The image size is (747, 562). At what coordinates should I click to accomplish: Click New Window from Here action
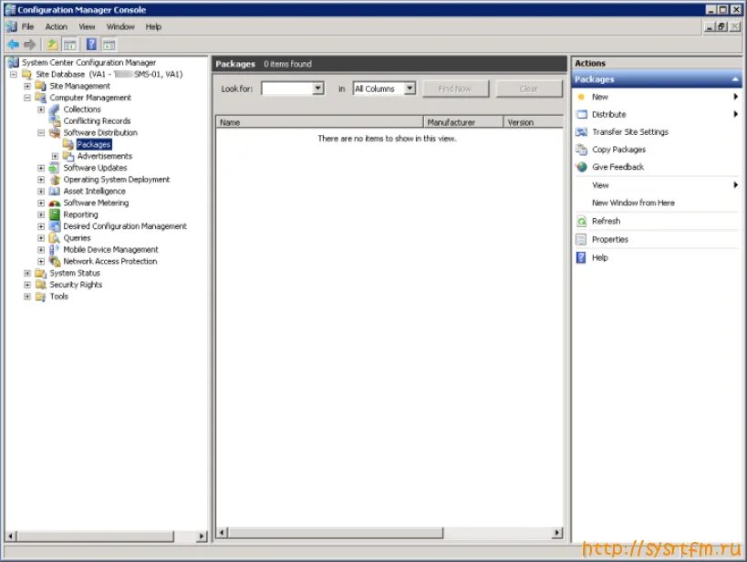(633, 203)
